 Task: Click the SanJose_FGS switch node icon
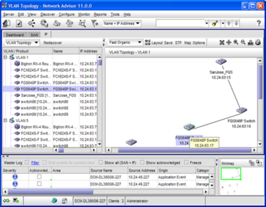point(221,62)
